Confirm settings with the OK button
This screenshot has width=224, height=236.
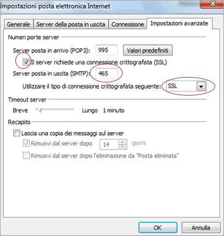click(158, 228)
